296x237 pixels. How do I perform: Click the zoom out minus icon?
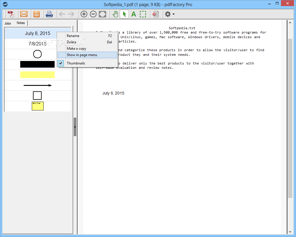[93, 14]
